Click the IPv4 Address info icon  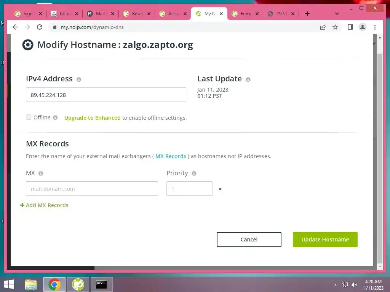click(79, 79)
